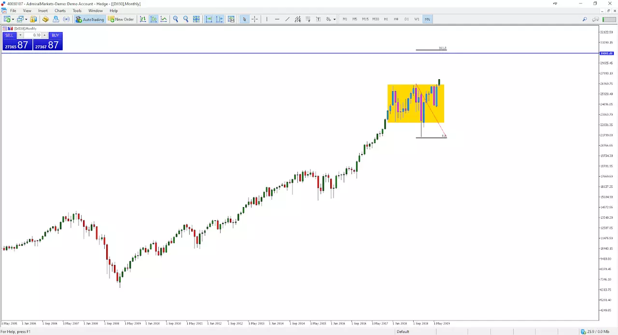This screenshot has height=335, width=618.
Task: Zoom in on the chart
Action: tap(176, 19)
